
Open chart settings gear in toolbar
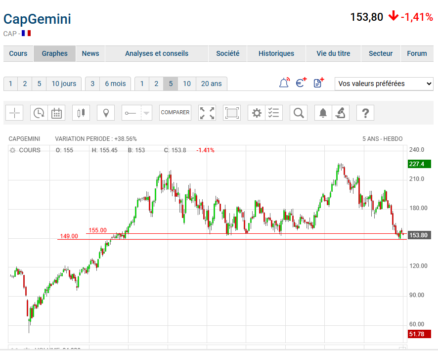(x=257, y=113)
